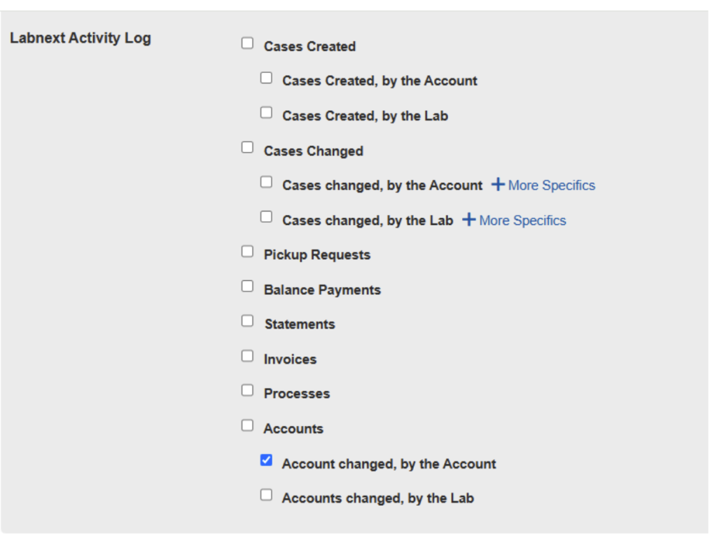Select the Invoices checkbox

[247, 356]
